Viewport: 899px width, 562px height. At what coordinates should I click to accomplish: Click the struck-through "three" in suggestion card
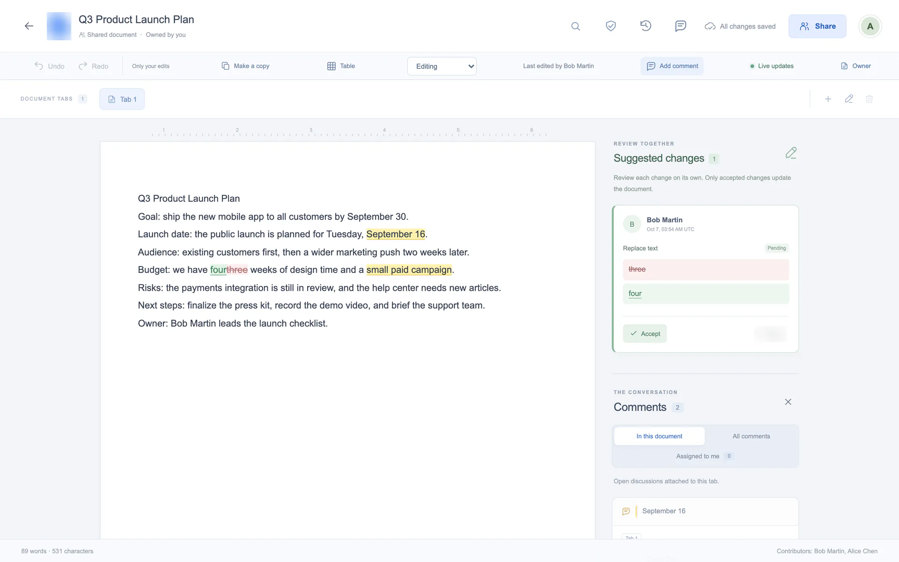[x=637, y=269]
